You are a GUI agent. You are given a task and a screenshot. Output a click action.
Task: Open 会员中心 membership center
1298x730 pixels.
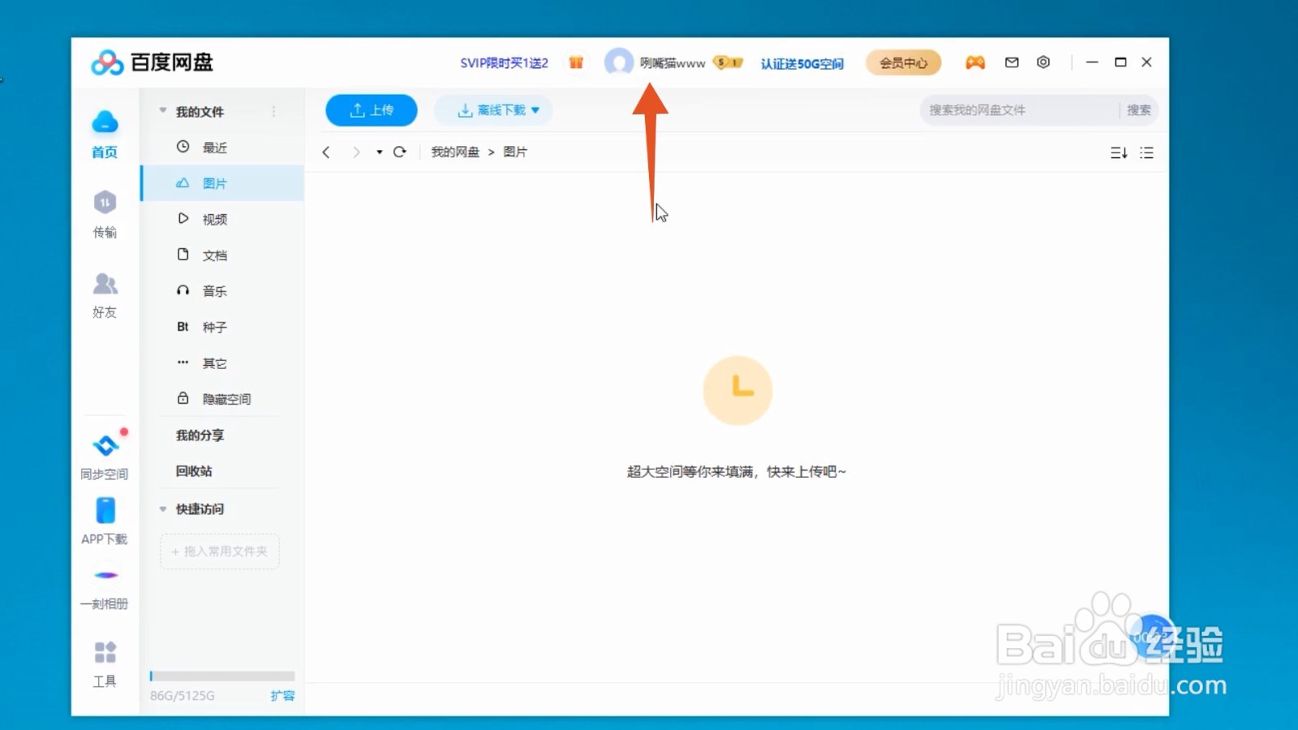903,62
